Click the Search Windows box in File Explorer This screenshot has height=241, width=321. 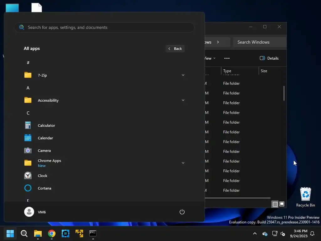coord(260,42)
